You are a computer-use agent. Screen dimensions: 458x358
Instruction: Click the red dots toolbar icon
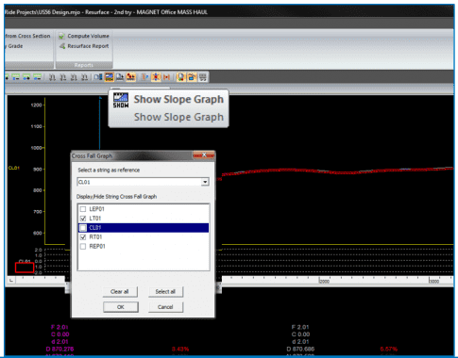click(130, 77)
